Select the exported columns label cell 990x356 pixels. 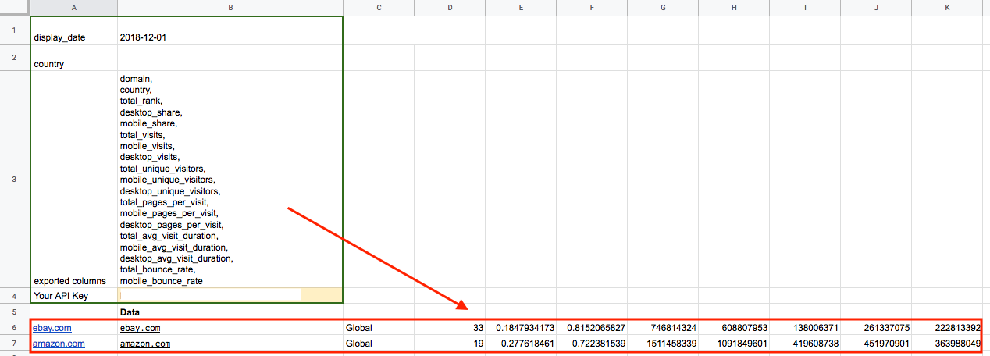point(73,180)
